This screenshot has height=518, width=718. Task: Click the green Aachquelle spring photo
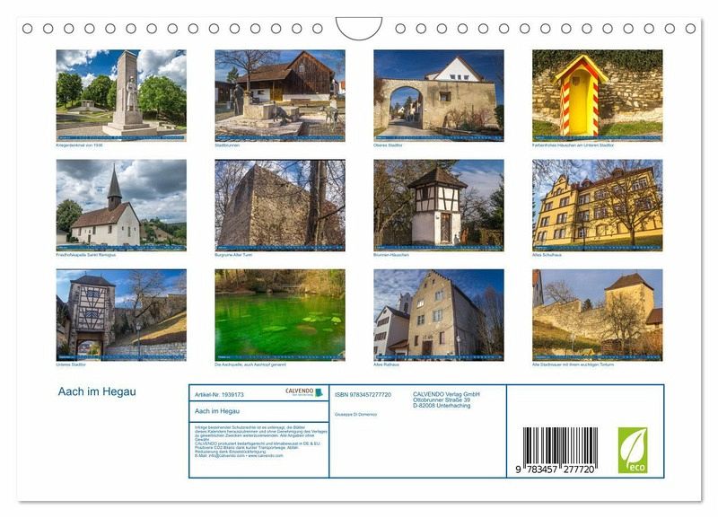point(279,314)
